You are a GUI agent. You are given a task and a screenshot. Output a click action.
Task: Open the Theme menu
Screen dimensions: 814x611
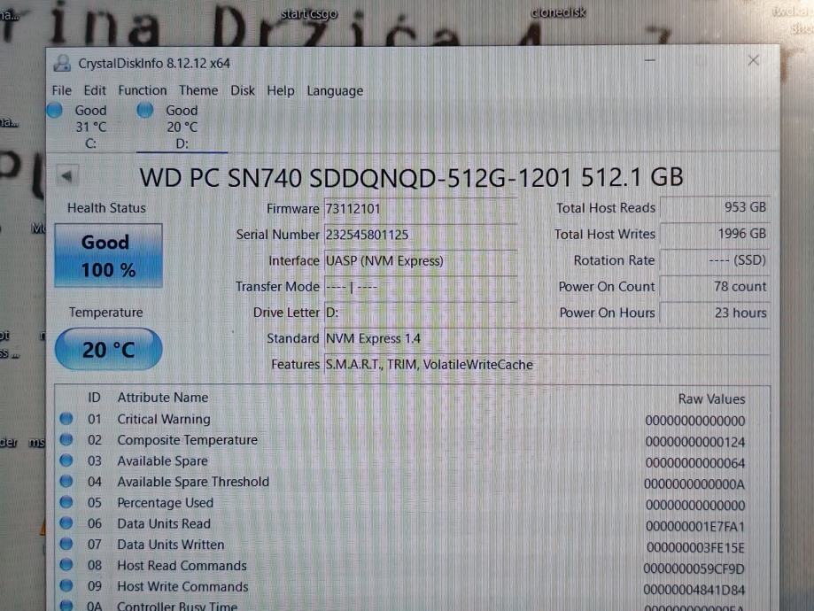(x=198, y=90)
